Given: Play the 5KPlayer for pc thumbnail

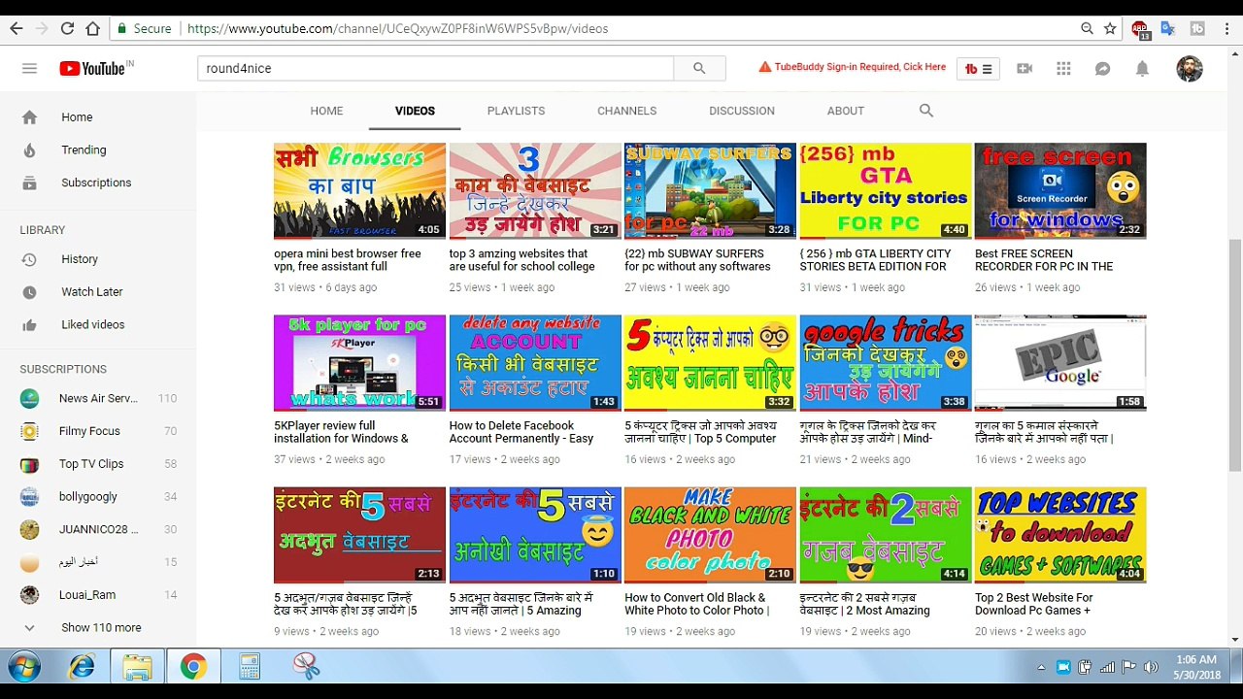Looking at the screenshot, I should [359, 362].
